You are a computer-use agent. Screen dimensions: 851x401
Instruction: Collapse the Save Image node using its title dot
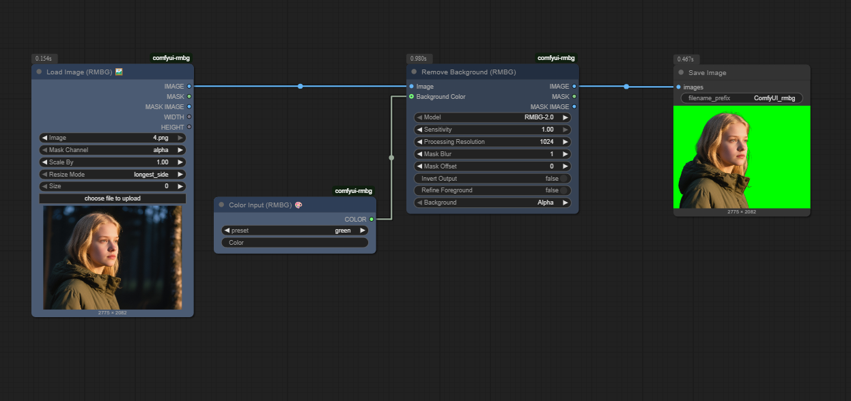tap(681, 73)
